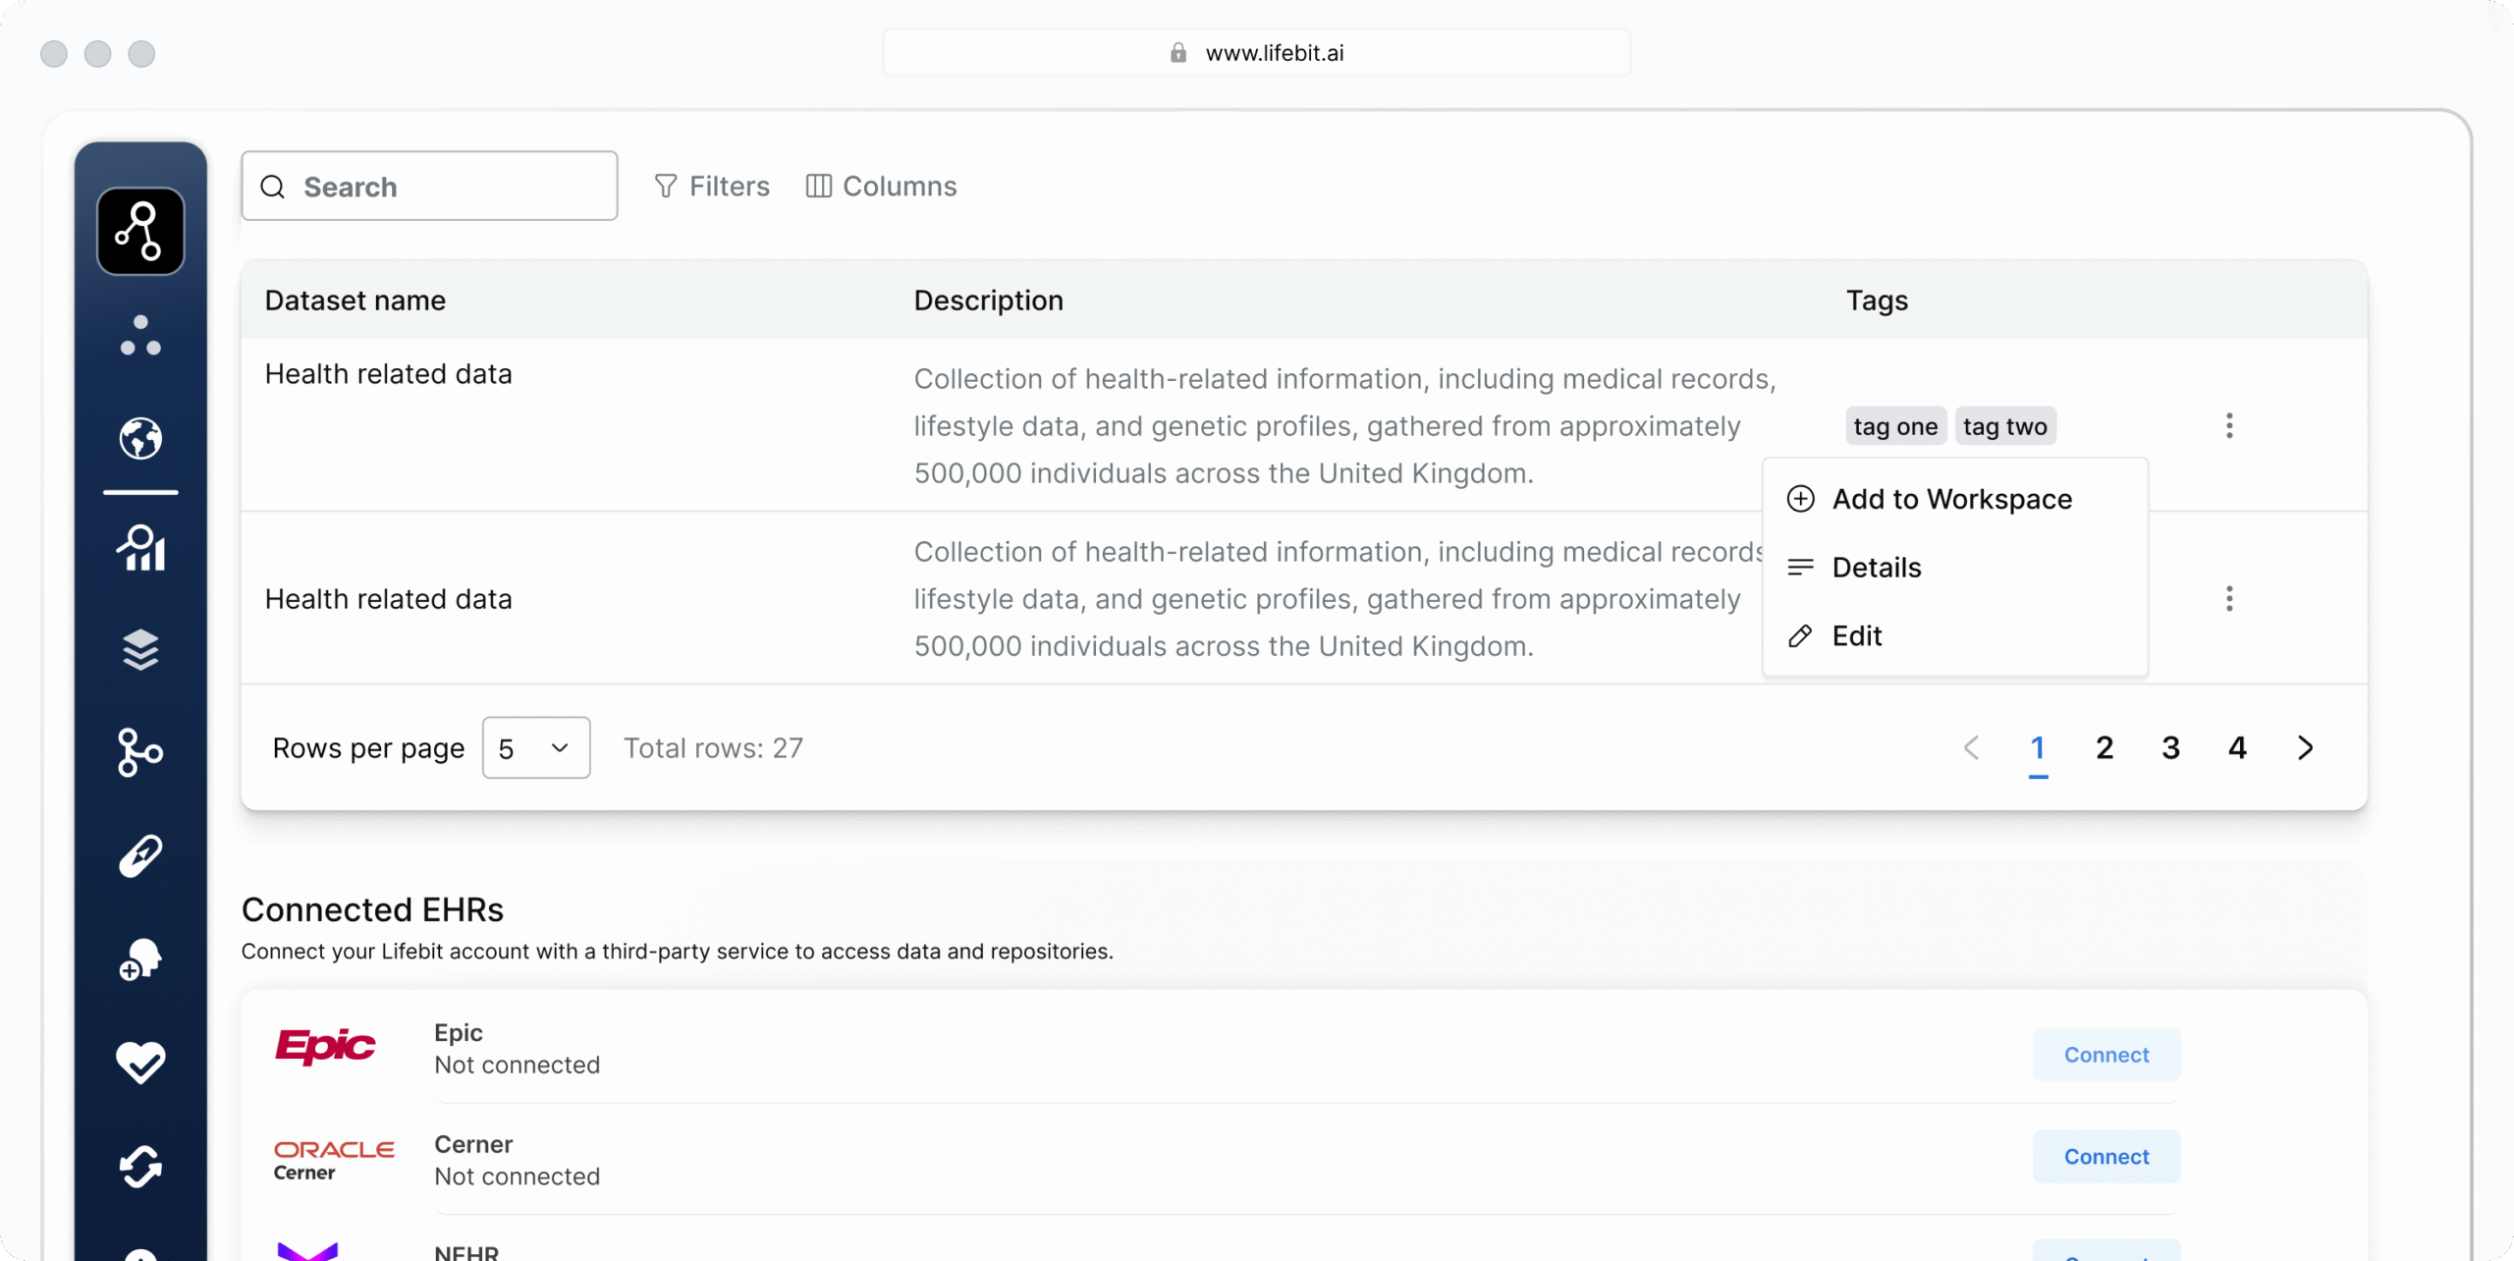The image size is (2514, 1261).
Task: Open kebab menu for second Health related data row
Action: click(x=2229, y=598)
